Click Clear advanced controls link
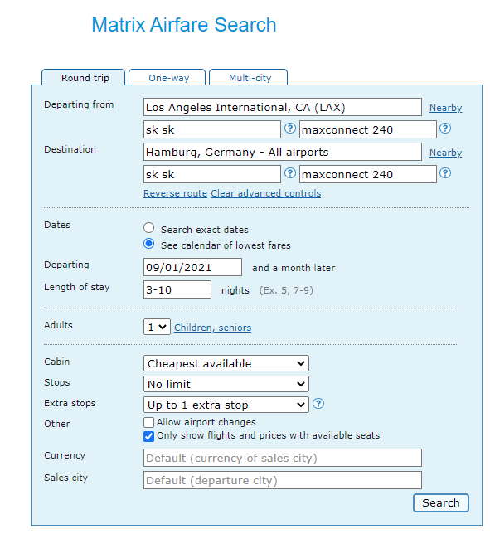This screenshot has height=534, width=490. tap(265, 193)
